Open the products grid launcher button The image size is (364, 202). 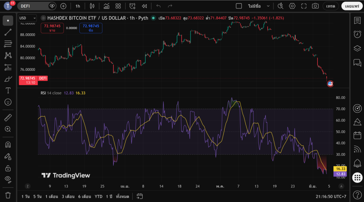357,178
